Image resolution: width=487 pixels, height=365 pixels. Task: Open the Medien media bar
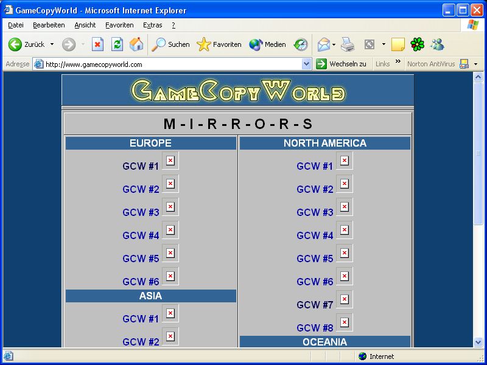267,44
